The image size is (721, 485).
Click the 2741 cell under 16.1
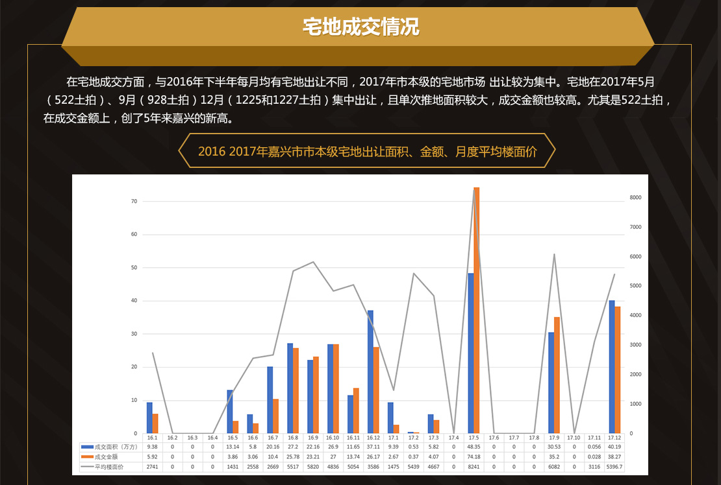point(152,467)
